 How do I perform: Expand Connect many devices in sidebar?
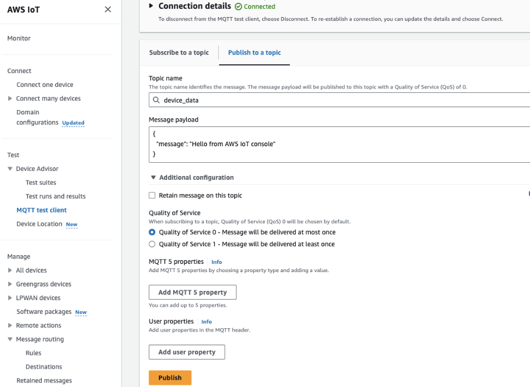point(10,98)
